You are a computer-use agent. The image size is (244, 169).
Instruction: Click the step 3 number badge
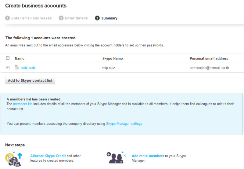[97, 18]
